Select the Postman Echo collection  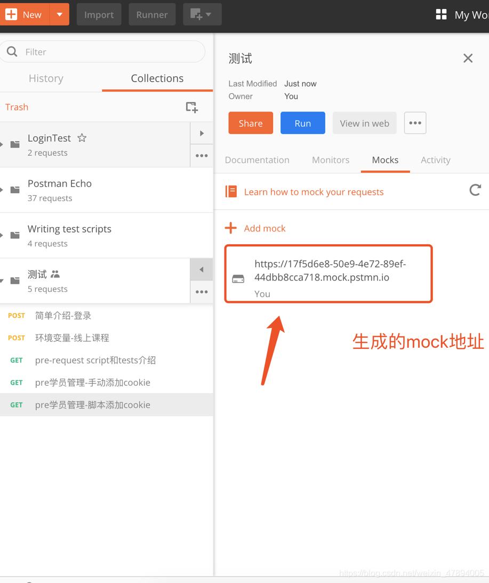tap(106, 190)
